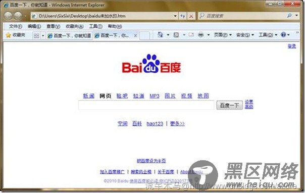305x193 pixels.
Task: Open the 收藏夹(A) menu
Action: pyautogui.click(x=75, y=26)
